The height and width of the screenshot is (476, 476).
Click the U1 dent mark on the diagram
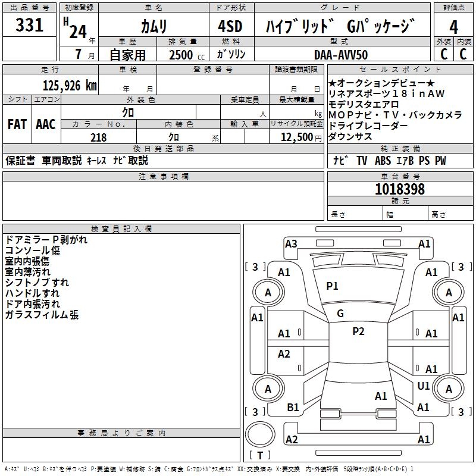(424, 386)
